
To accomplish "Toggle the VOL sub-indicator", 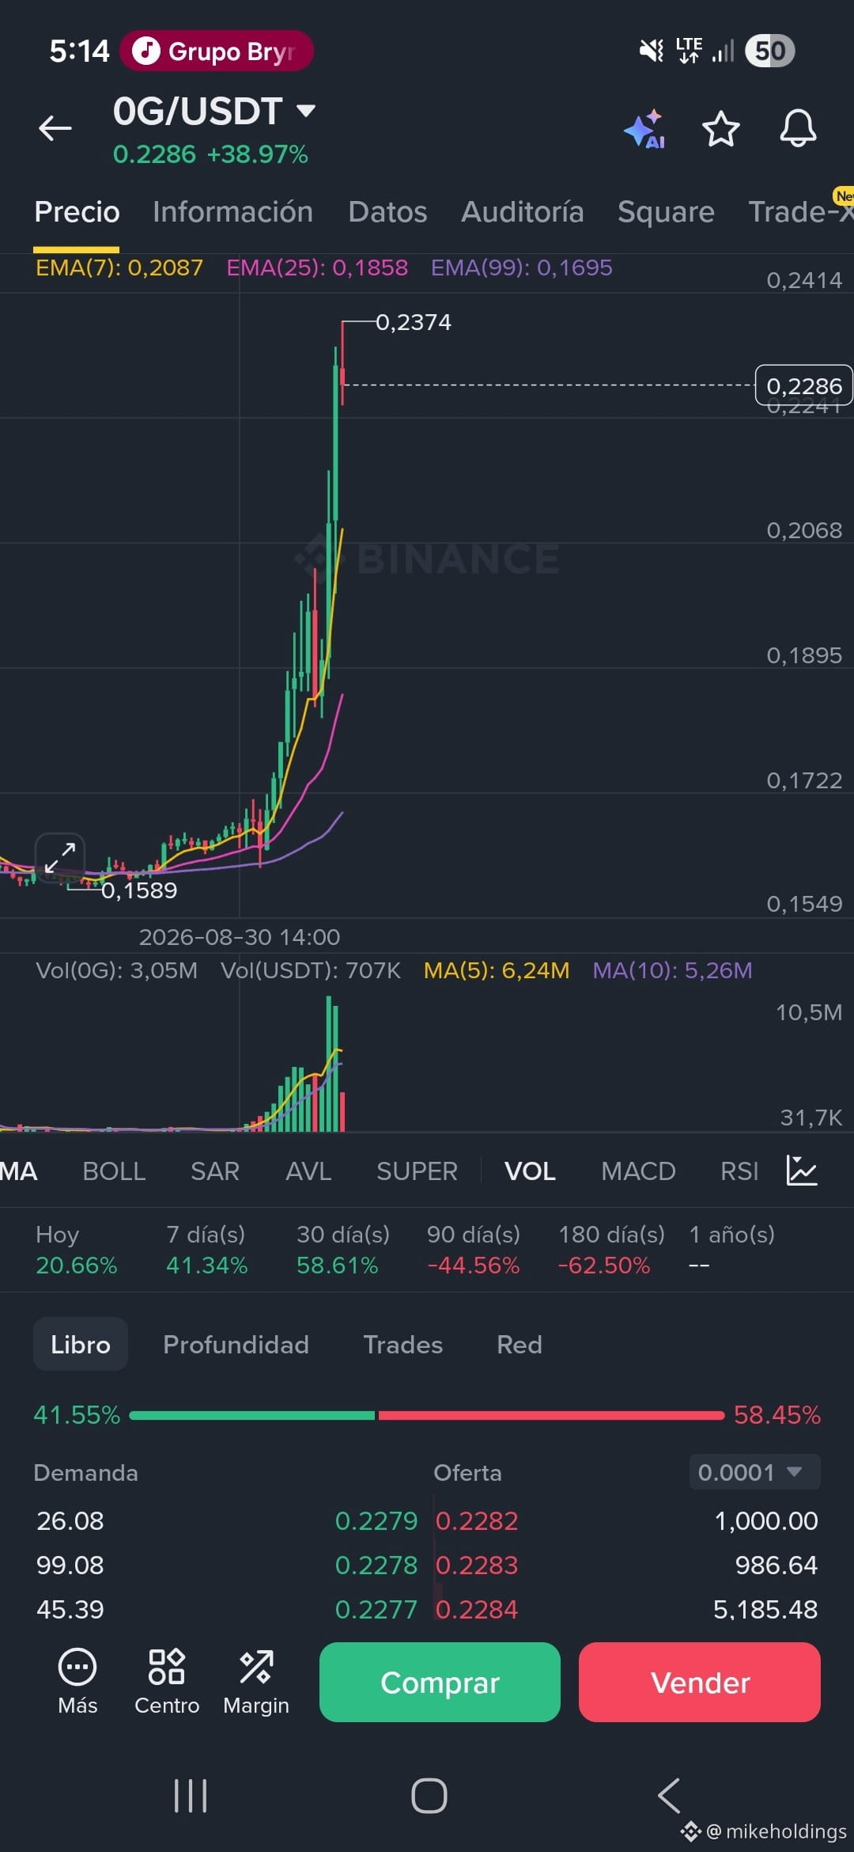I will click(x=530, y=1171).
